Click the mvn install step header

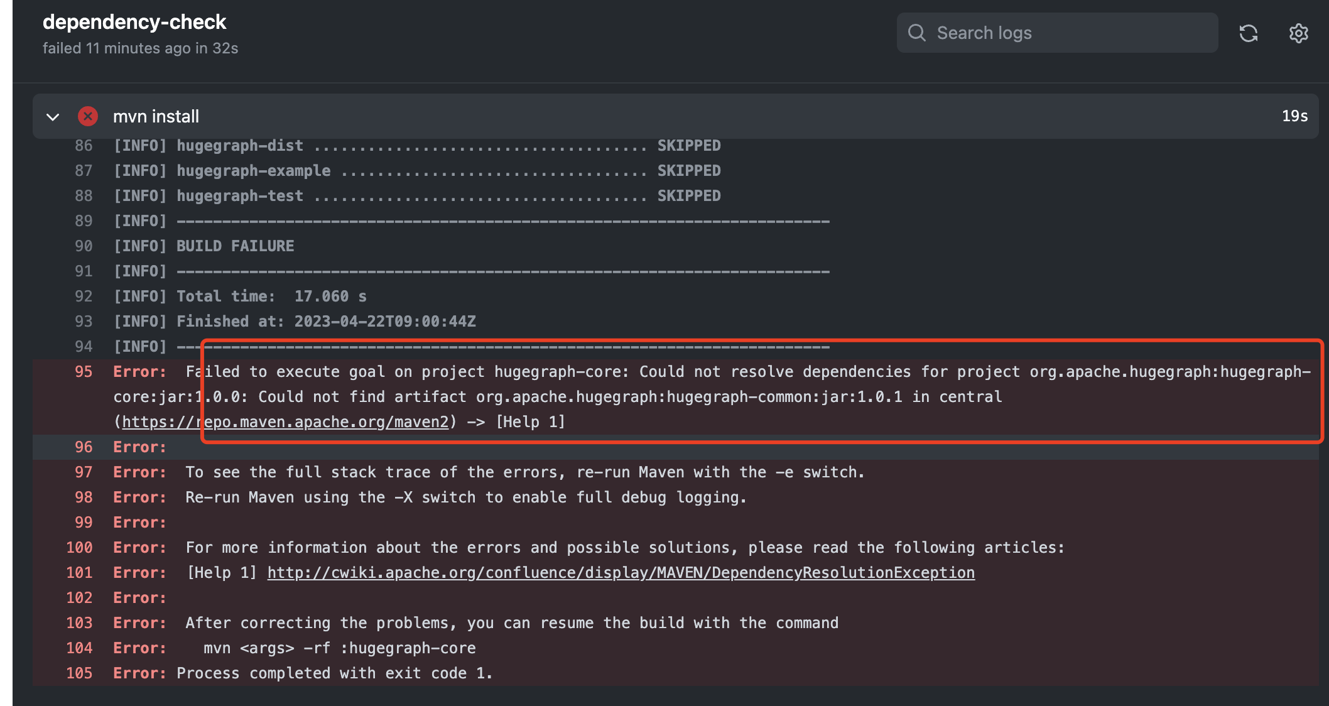coord(156,116)
